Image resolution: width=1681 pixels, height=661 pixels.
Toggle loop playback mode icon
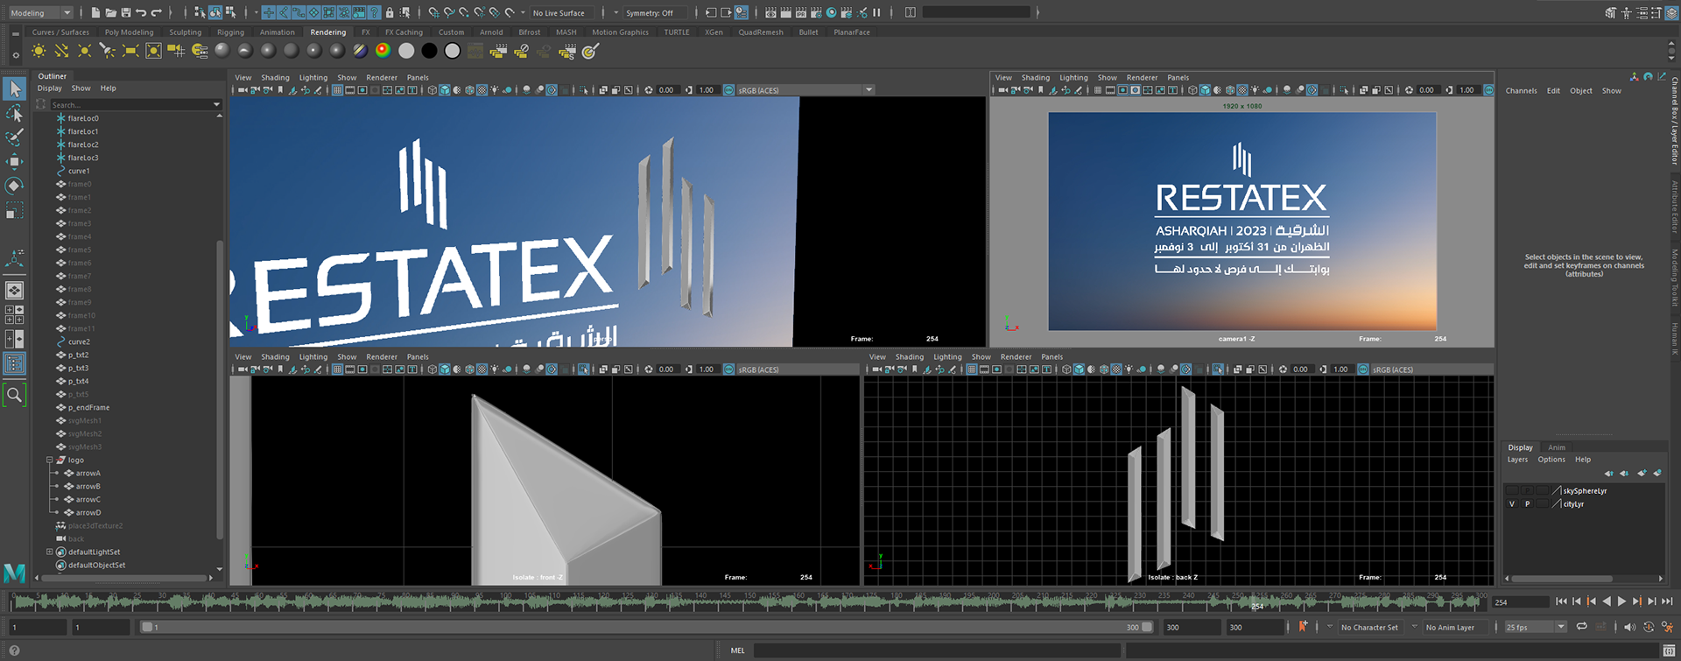[x=1582, y=626]
